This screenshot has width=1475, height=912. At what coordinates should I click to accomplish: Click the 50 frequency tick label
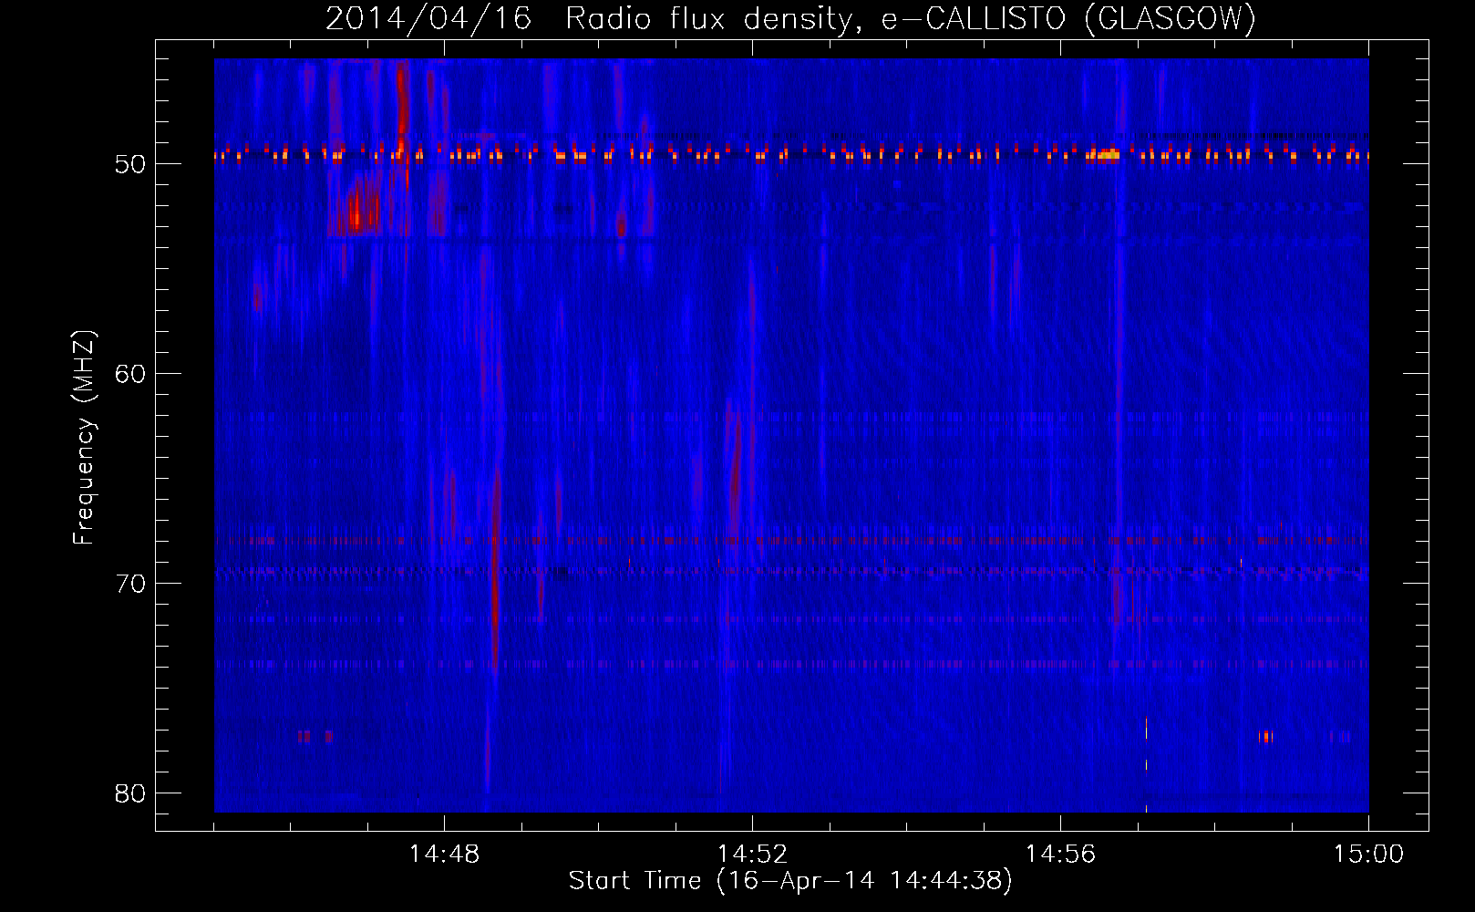pos(131,164)
